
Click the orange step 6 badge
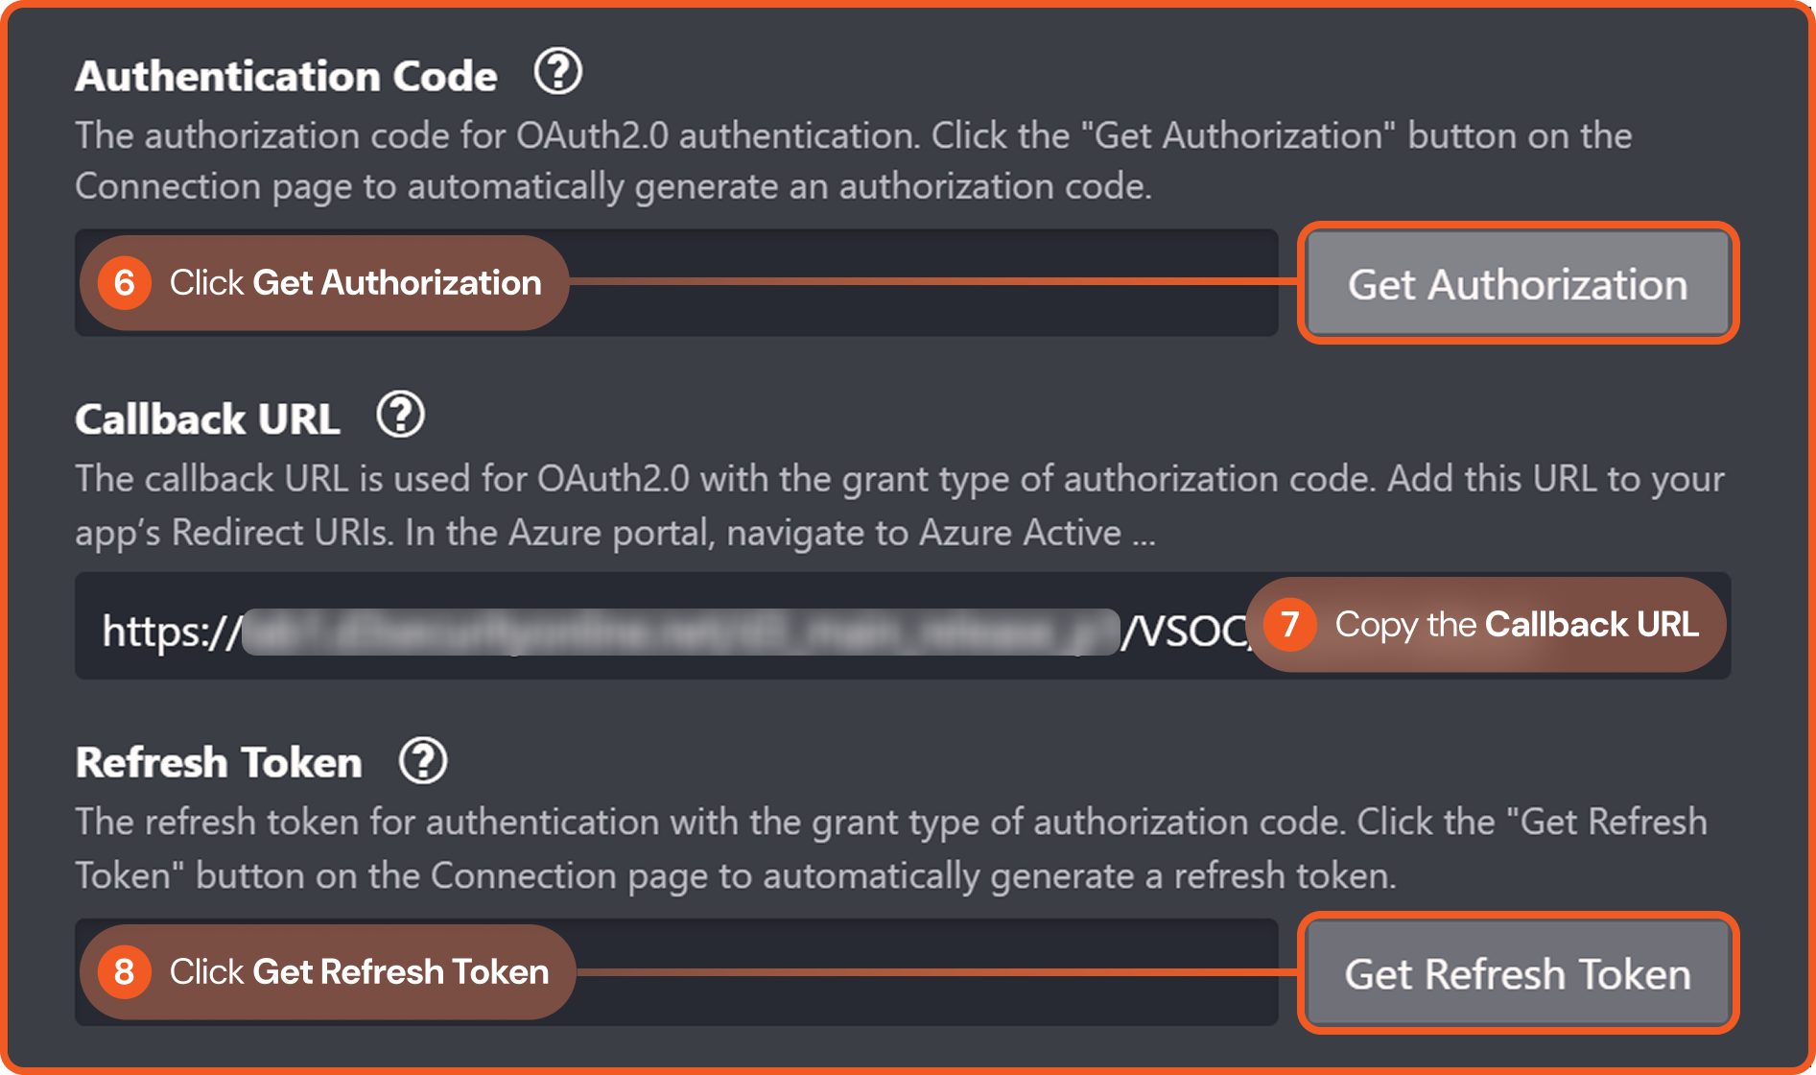pos(124,283)
